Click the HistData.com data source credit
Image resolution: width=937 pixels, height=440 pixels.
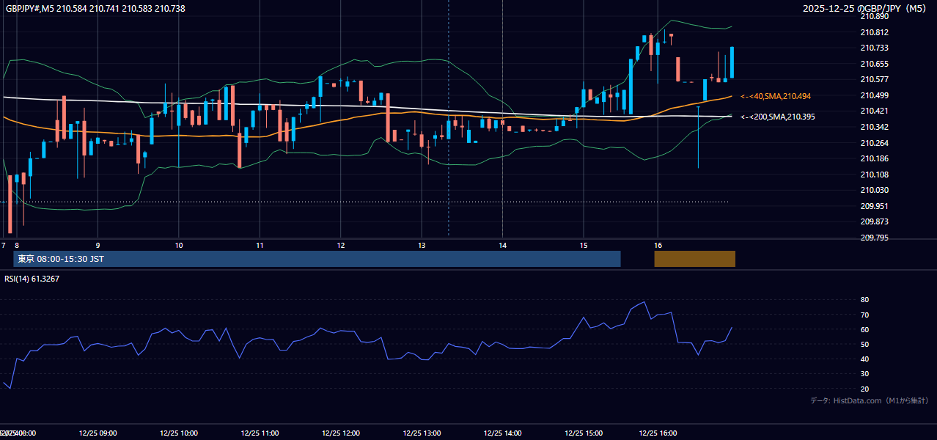[870, 400]
